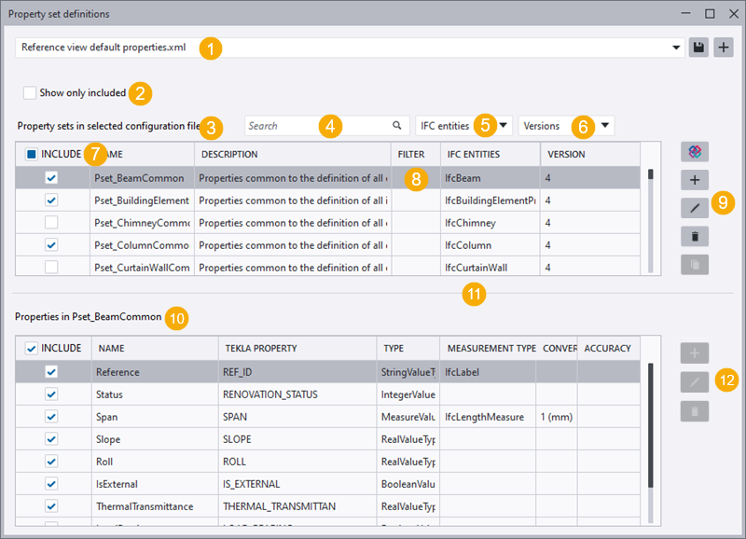Image resolution: width=746 pixels, height=539 pixels.
Task: Select the Pset_ColumnCommon row
Action: [x=142, y=245]
